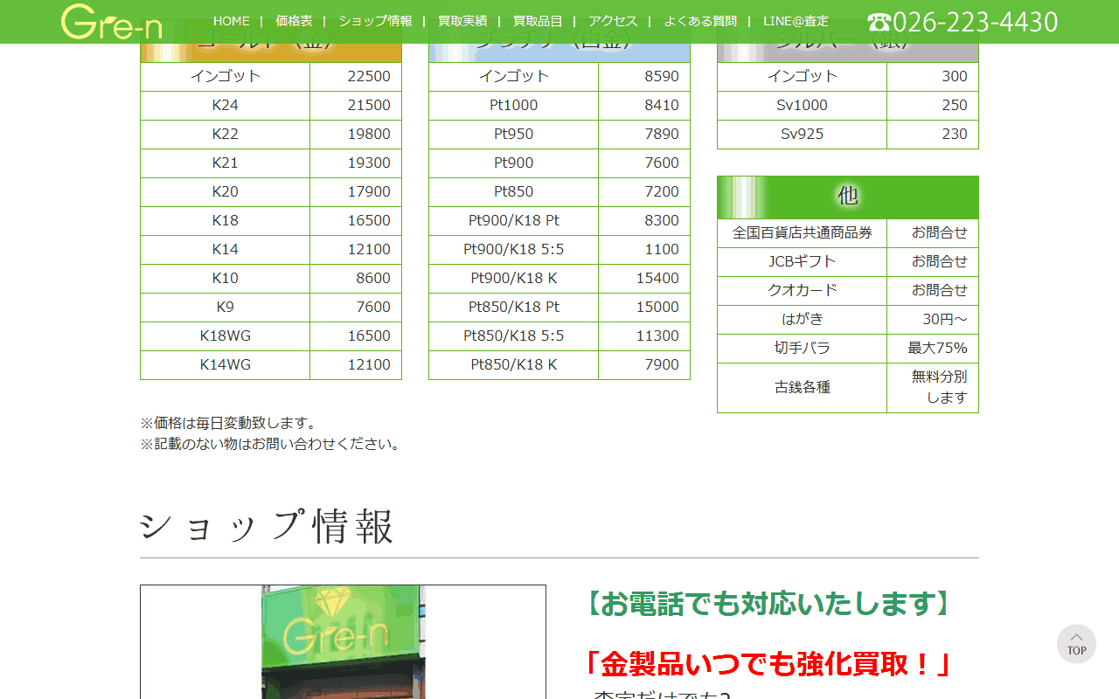Click the 他 table header
This screenshot has width=1119, height=699.
click(x=848, y=197)
